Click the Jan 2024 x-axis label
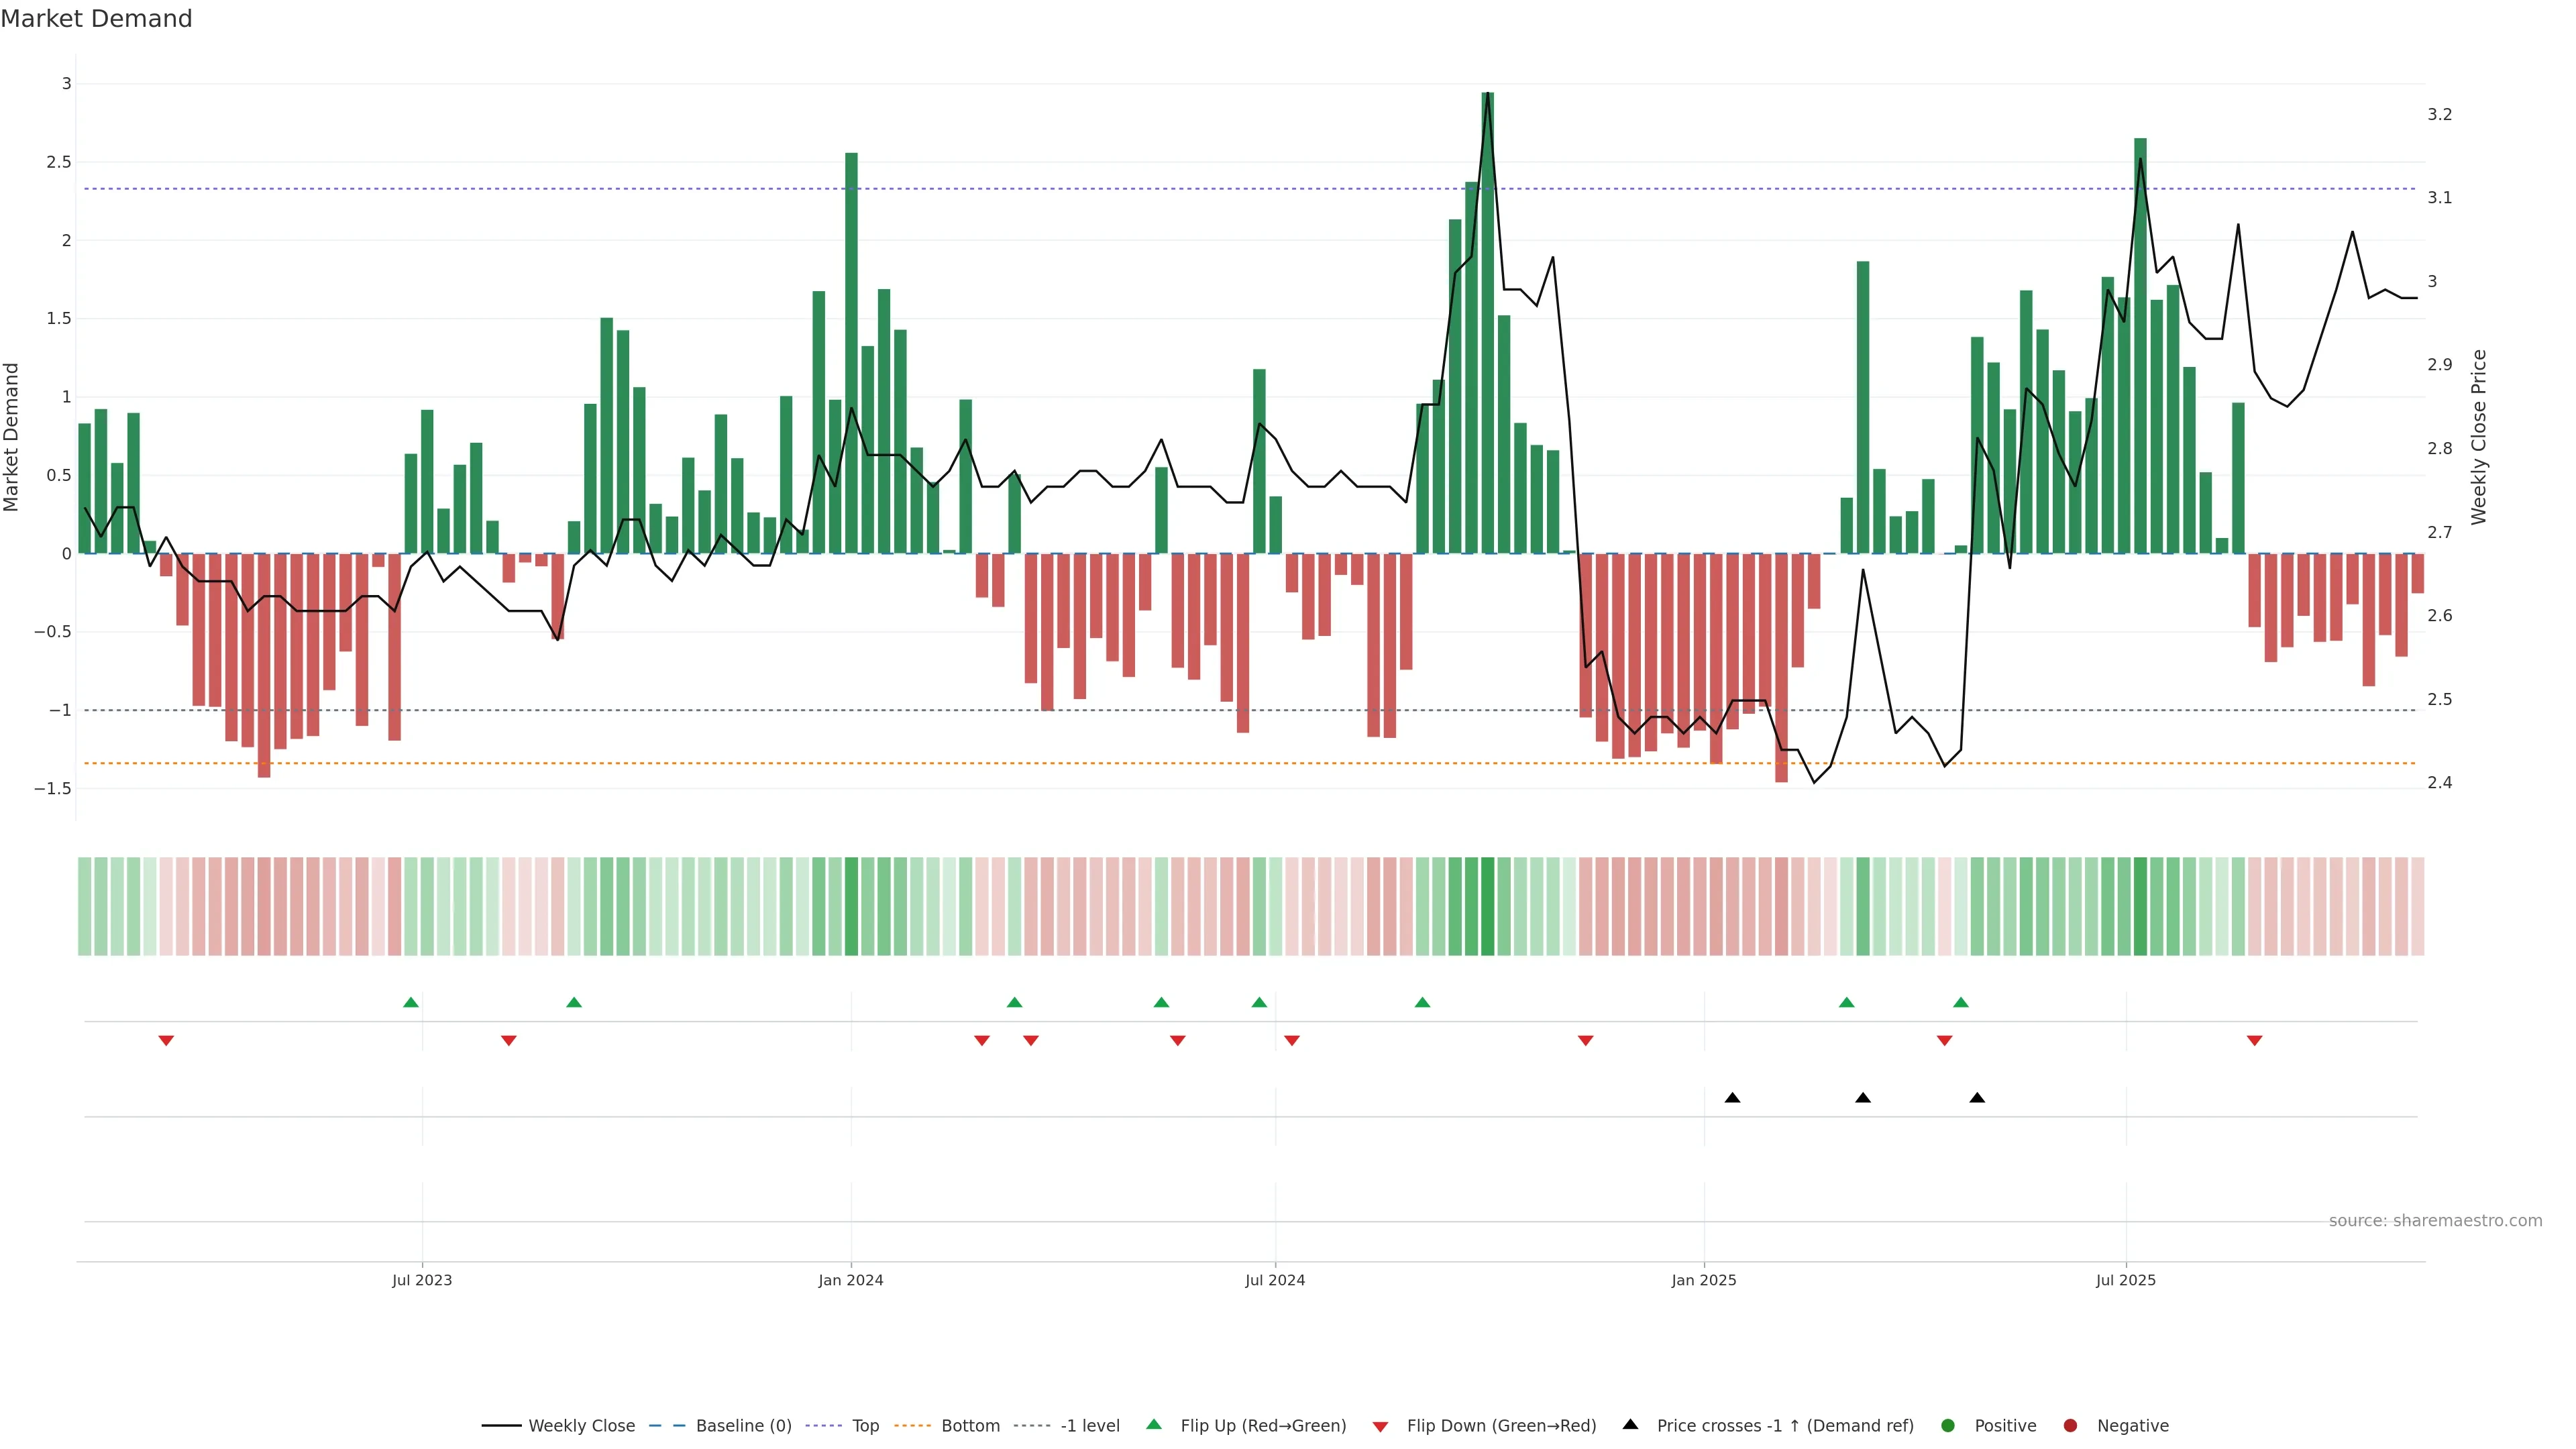The height and width of the screenshot is (1449, 2576). coord(850,1280)
